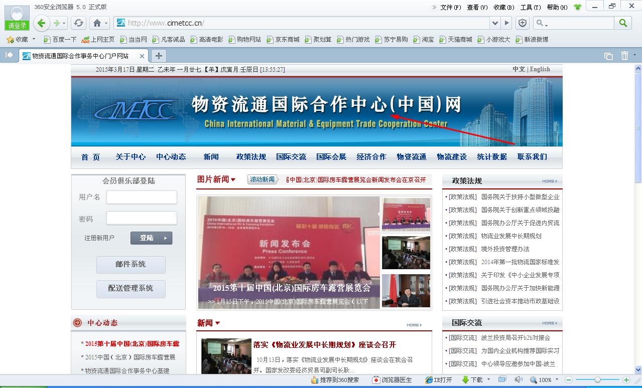Expand the 收藏 bookmarks dropdown arrow
Image resolution: width=642 pixels, height=388 pixels.
[34, 39]
